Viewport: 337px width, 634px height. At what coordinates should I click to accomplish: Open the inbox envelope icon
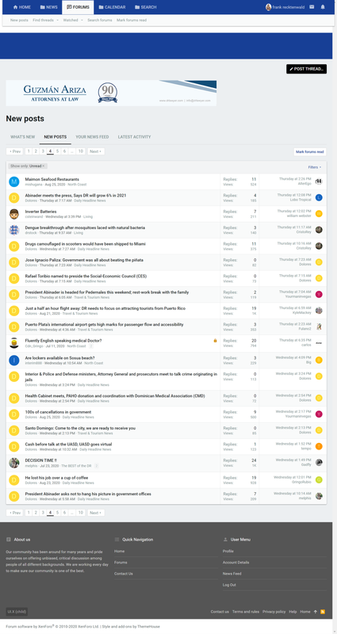312,7
